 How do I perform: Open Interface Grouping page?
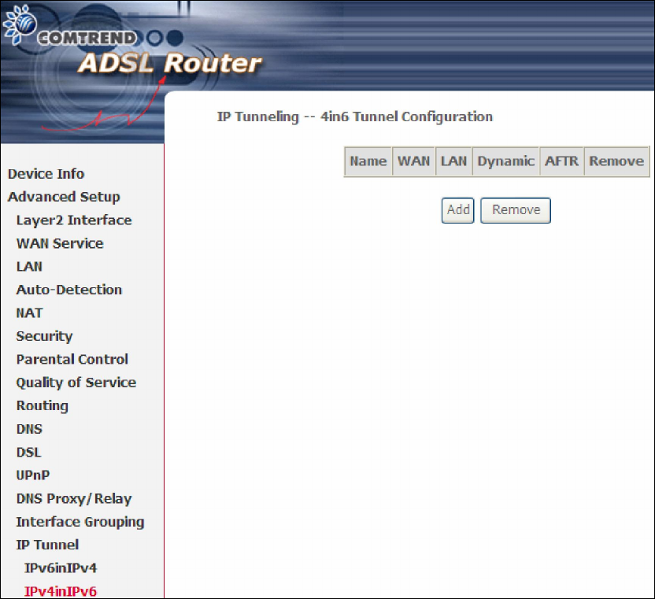(x=80, y=522)
